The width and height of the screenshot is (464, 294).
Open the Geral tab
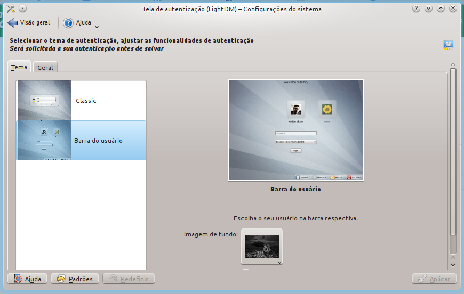pos(45,68)
